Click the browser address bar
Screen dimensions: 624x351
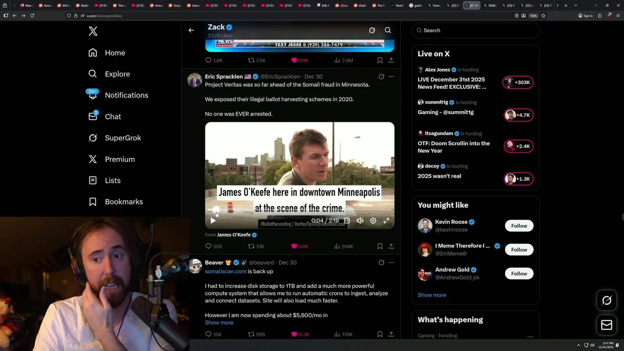click(292, 16)
